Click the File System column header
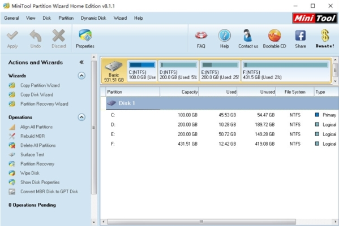 click(x=295, y=92)
